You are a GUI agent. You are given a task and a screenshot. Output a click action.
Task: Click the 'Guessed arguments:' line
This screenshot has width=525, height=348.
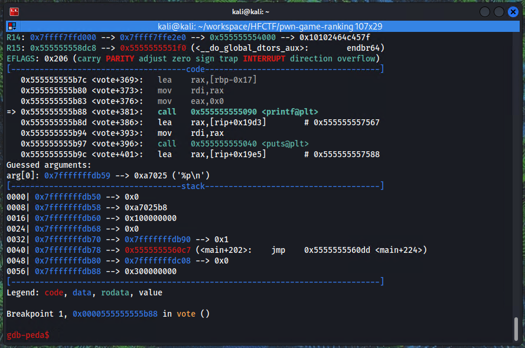(x=49, y=165)
